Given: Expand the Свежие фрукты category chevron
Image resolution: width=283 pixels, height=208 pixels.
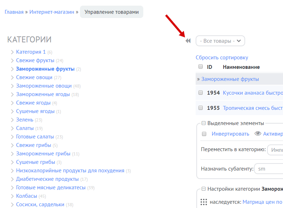Looking at the screenshot, I should 12,60.
